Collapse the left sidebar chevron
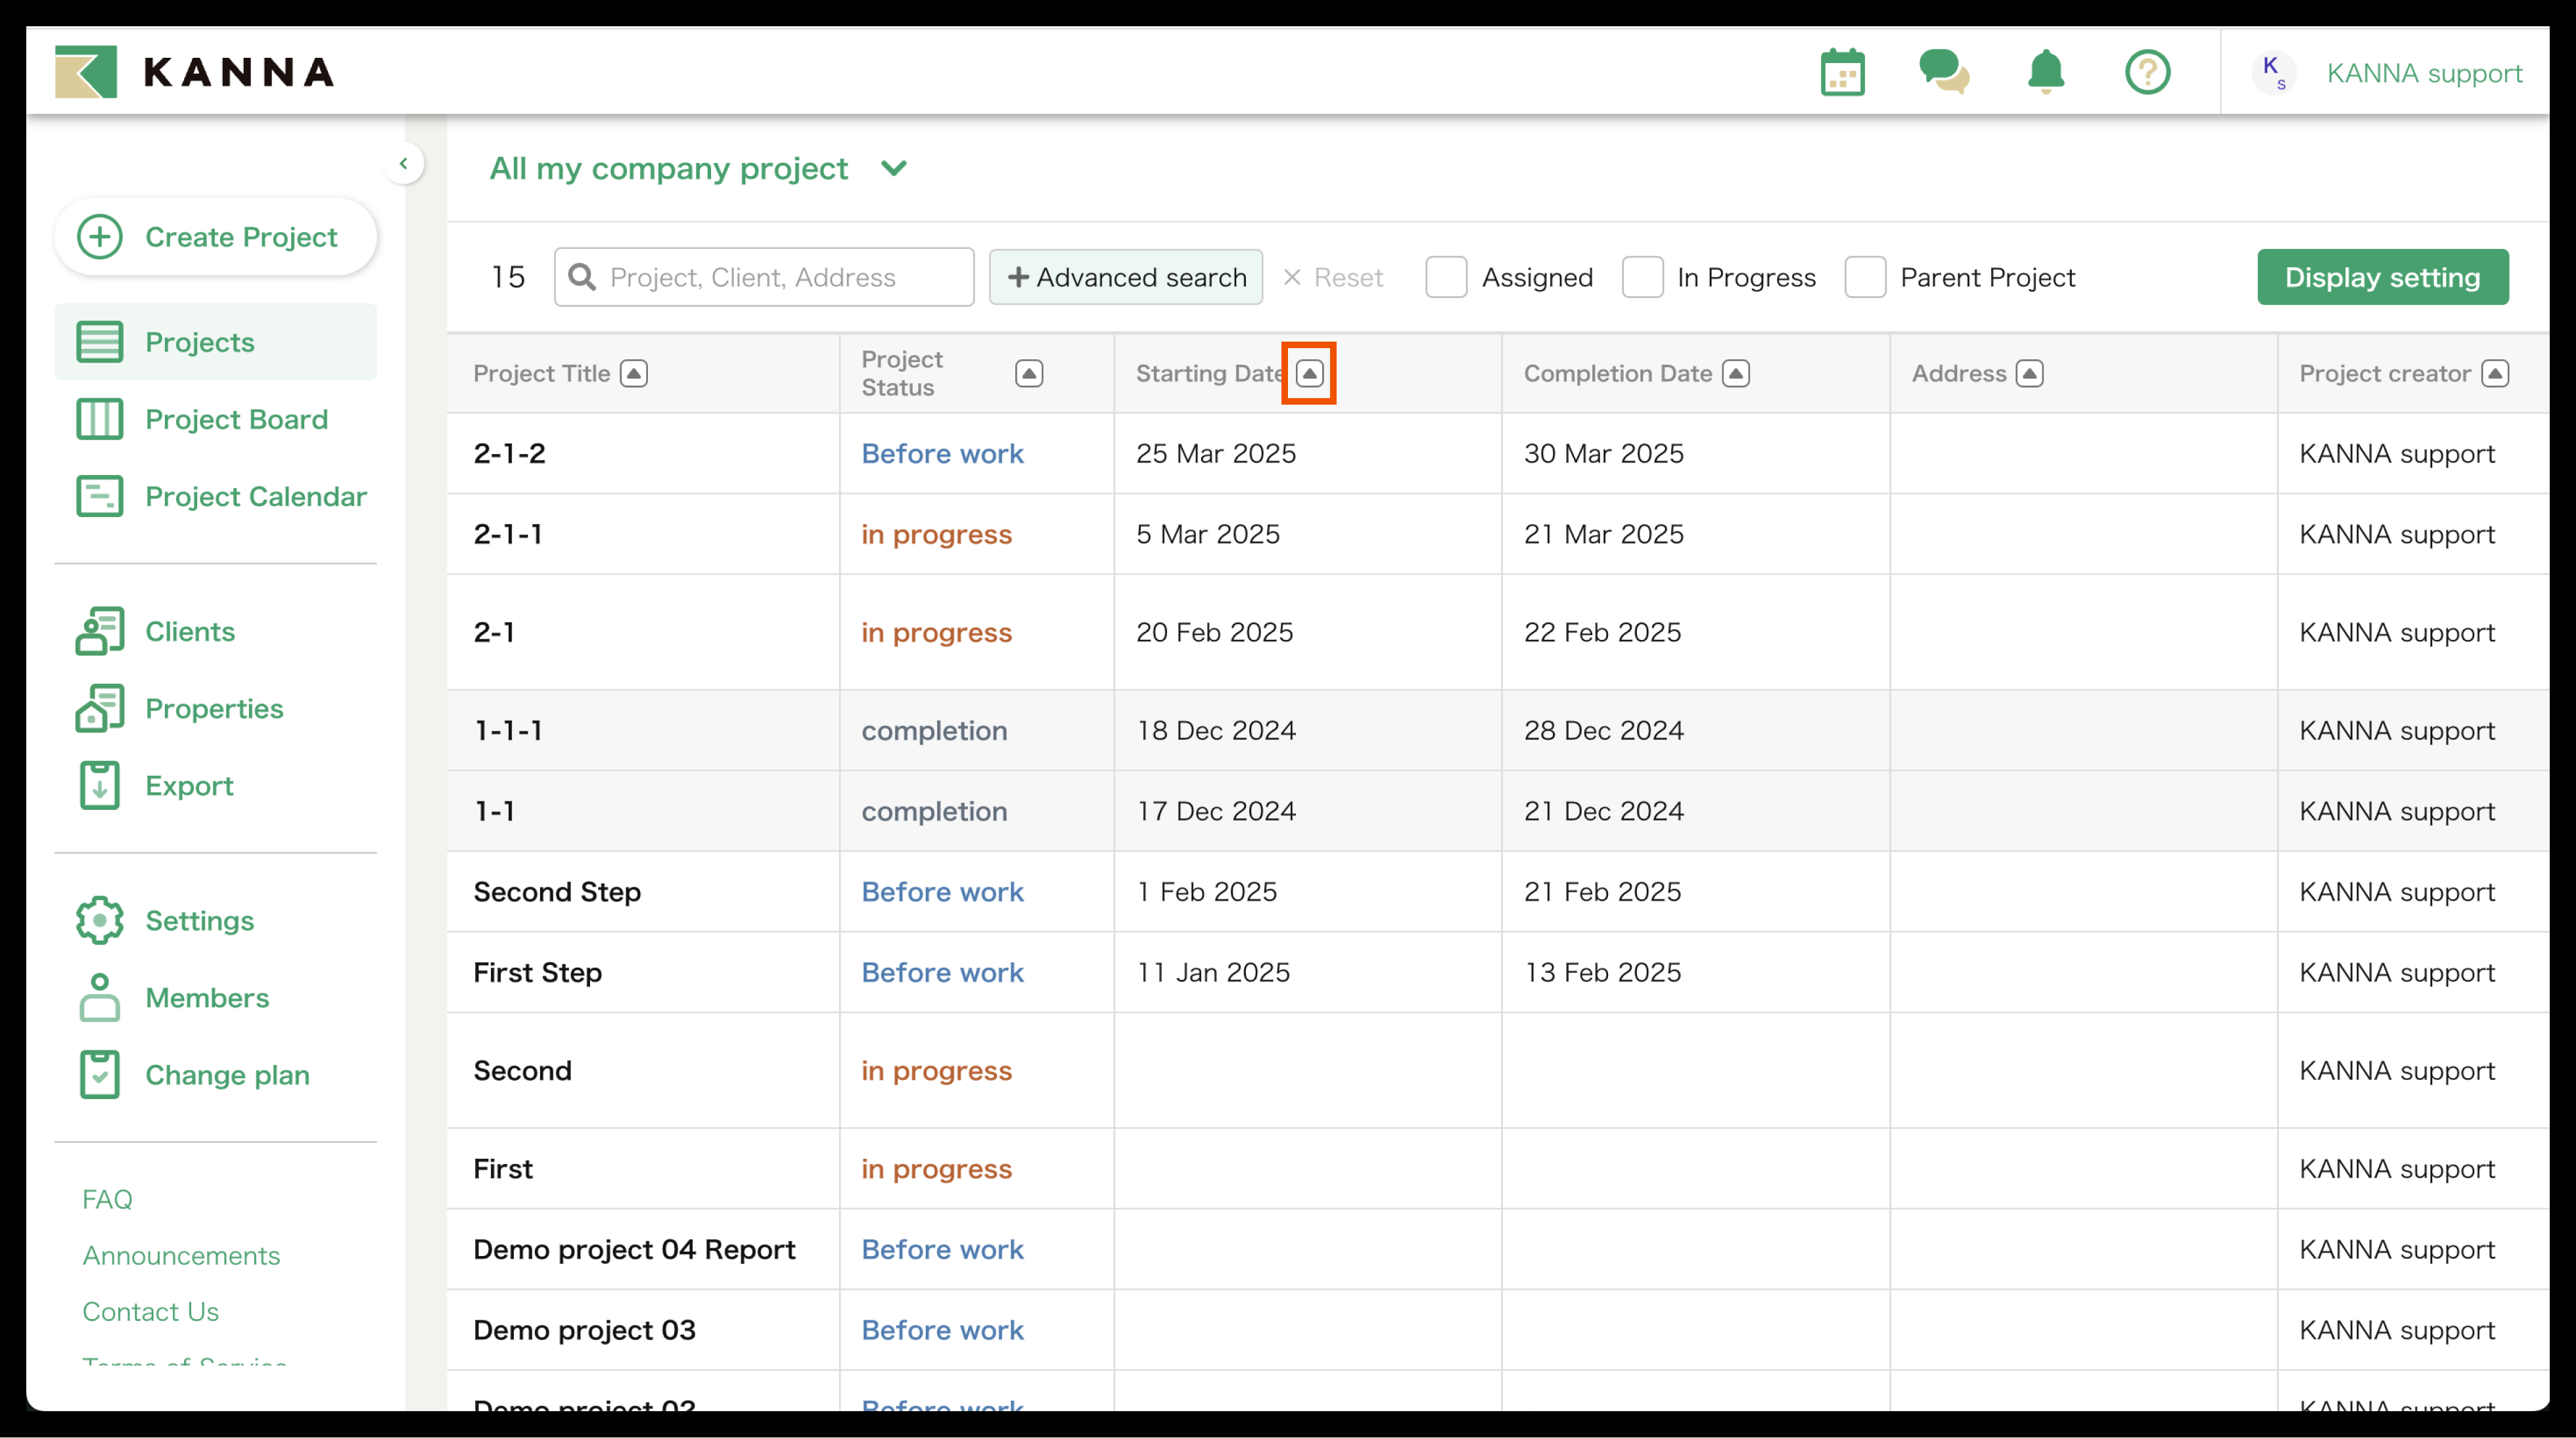2576x1438 pixels. pos(404,164)
